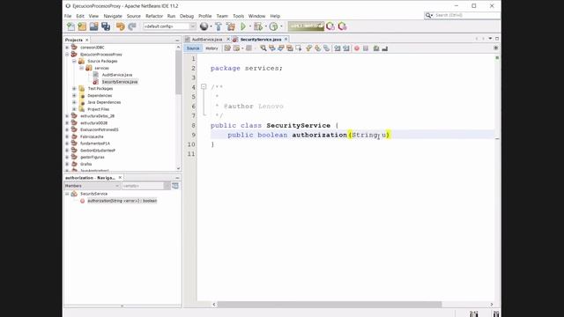This screenshot has height=317, width=564.
Task: Expand the Java Dependencies node
Action: (x=74, y=102)
